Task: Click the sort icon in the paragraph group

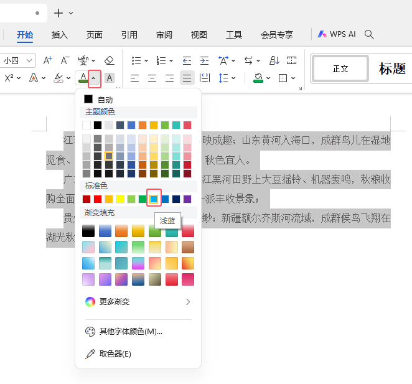Action: coord(274,60)
